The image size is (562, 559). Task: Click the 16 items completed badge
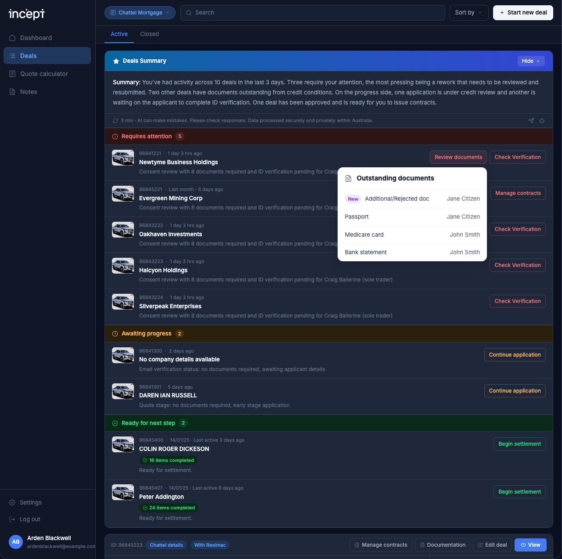pos(168,460)
